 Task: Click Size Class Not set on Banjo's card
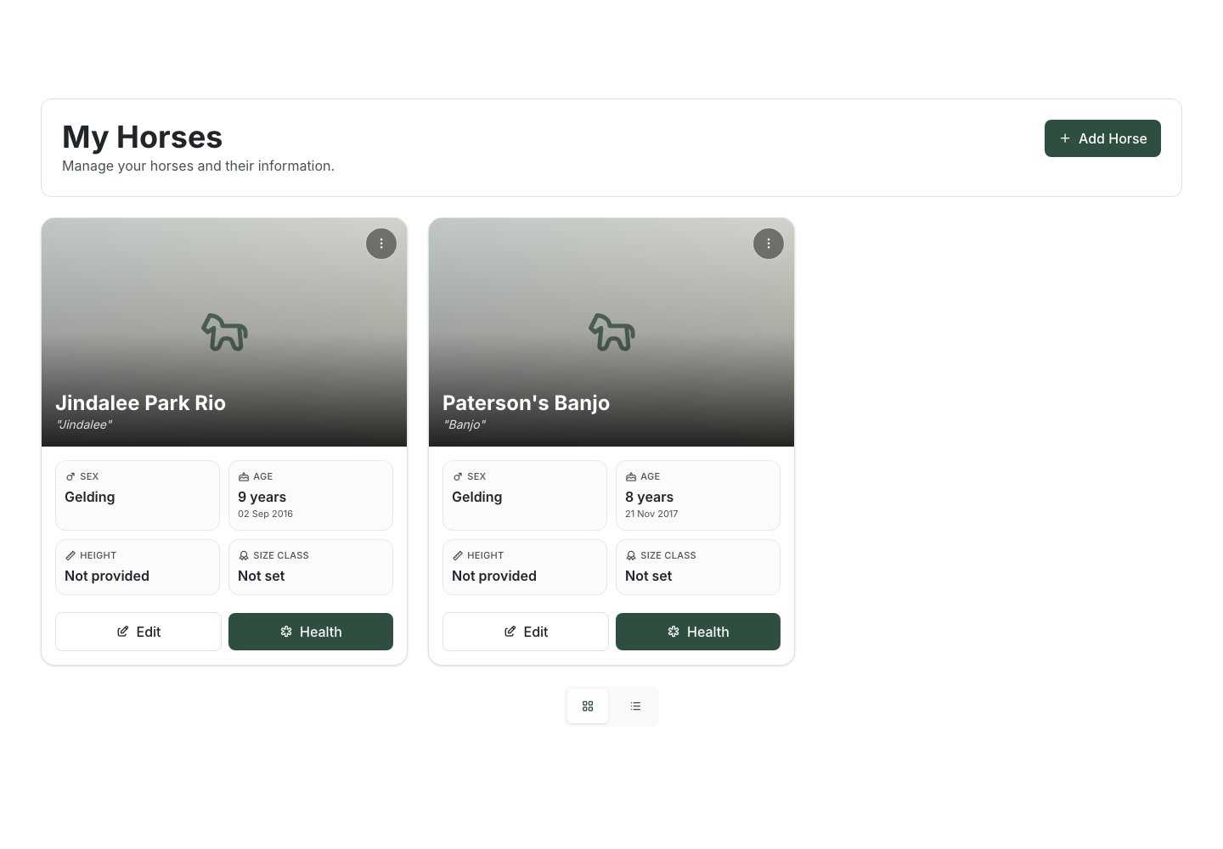click(x=649, y=576)
